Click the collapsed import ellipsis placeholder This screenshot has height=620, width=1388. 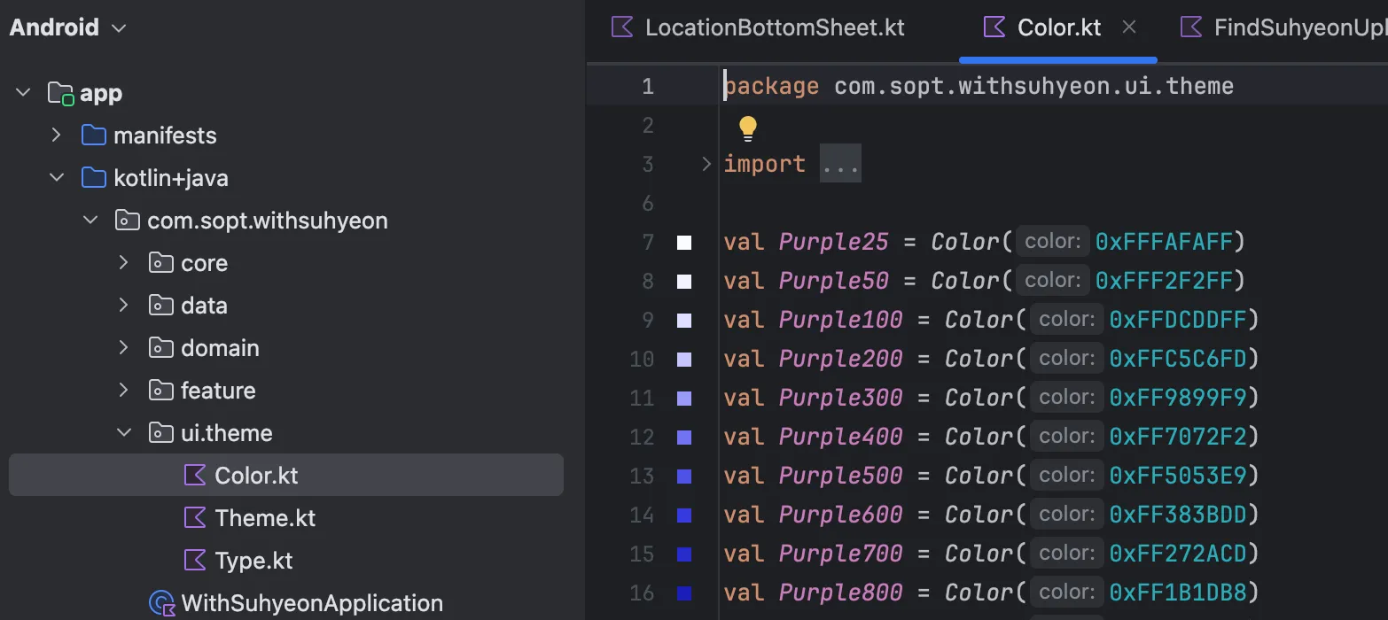coord(839,164)
